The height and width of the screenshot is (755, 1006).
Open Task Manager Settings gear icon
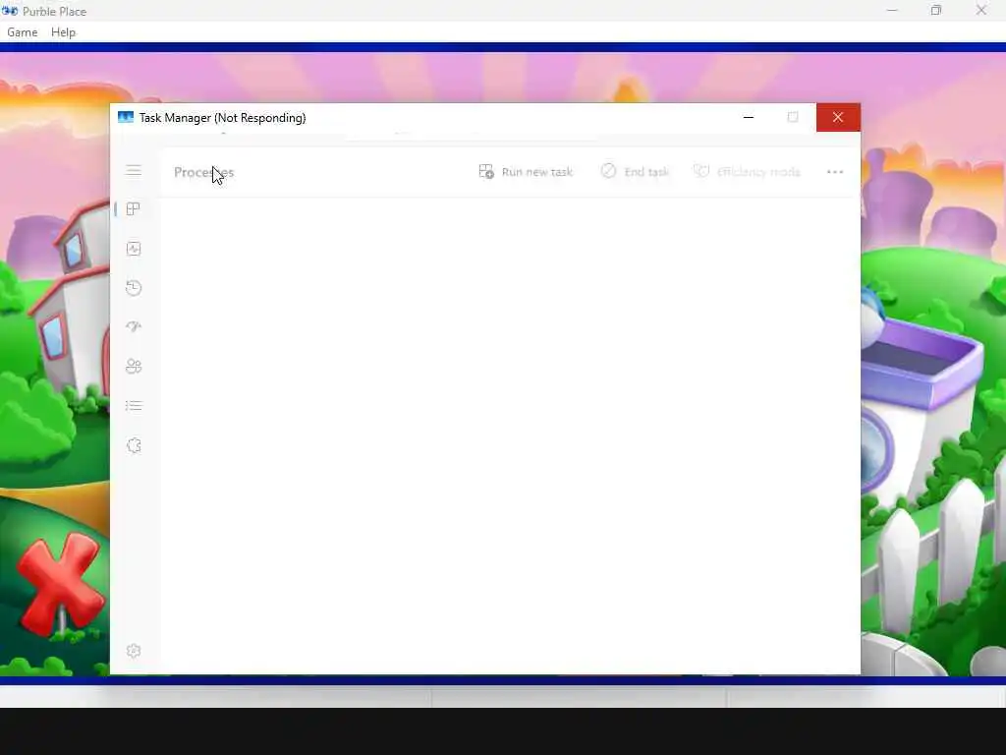pyautogui.click(x=134, y=651)
